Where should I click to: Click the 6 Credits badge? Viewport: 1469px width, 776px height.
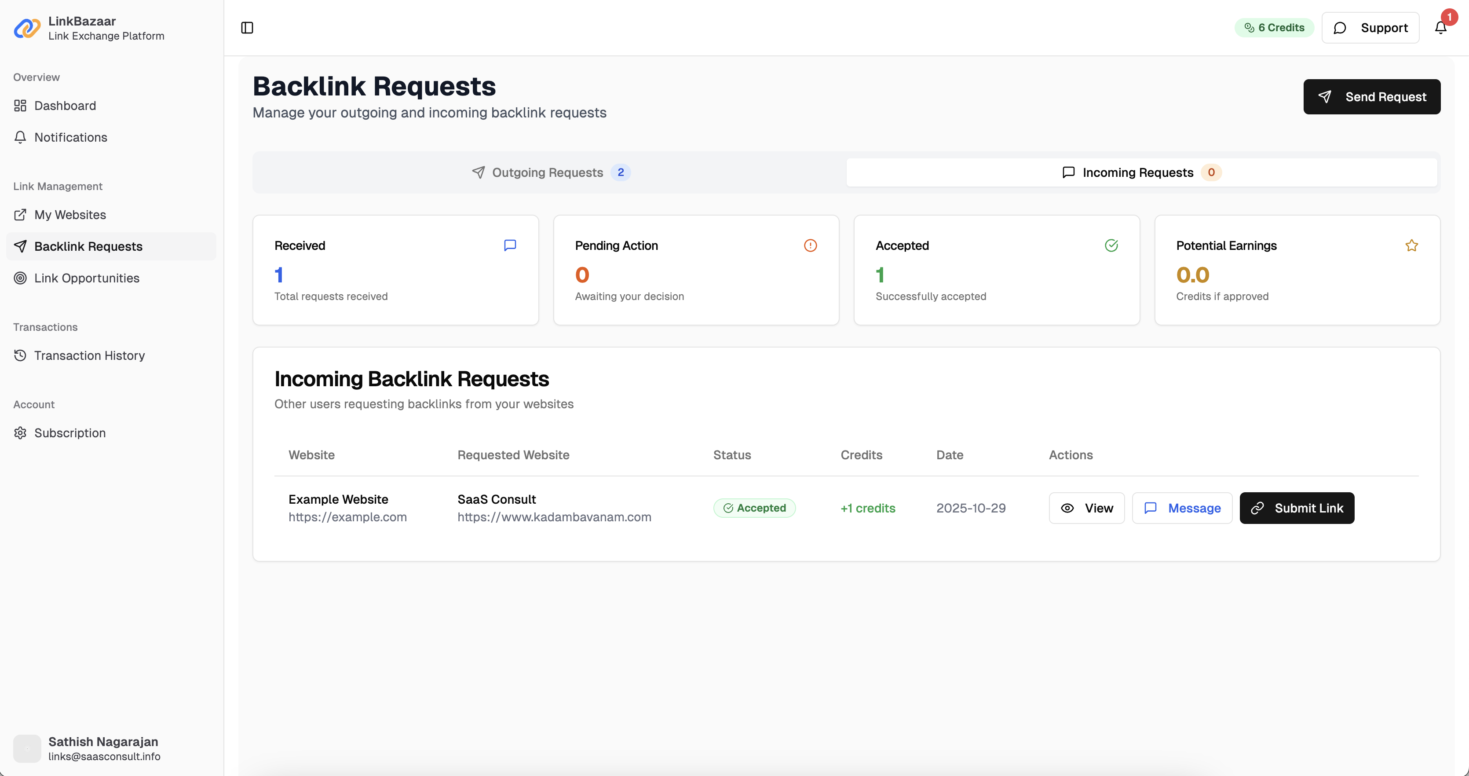(x=1274, y=27)
